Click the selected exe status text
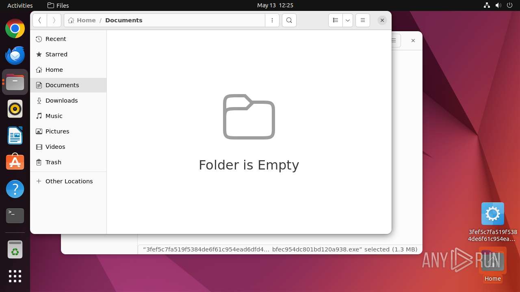Screen dimensions: 520x292 pyautogui.click(x=280, y=249)
